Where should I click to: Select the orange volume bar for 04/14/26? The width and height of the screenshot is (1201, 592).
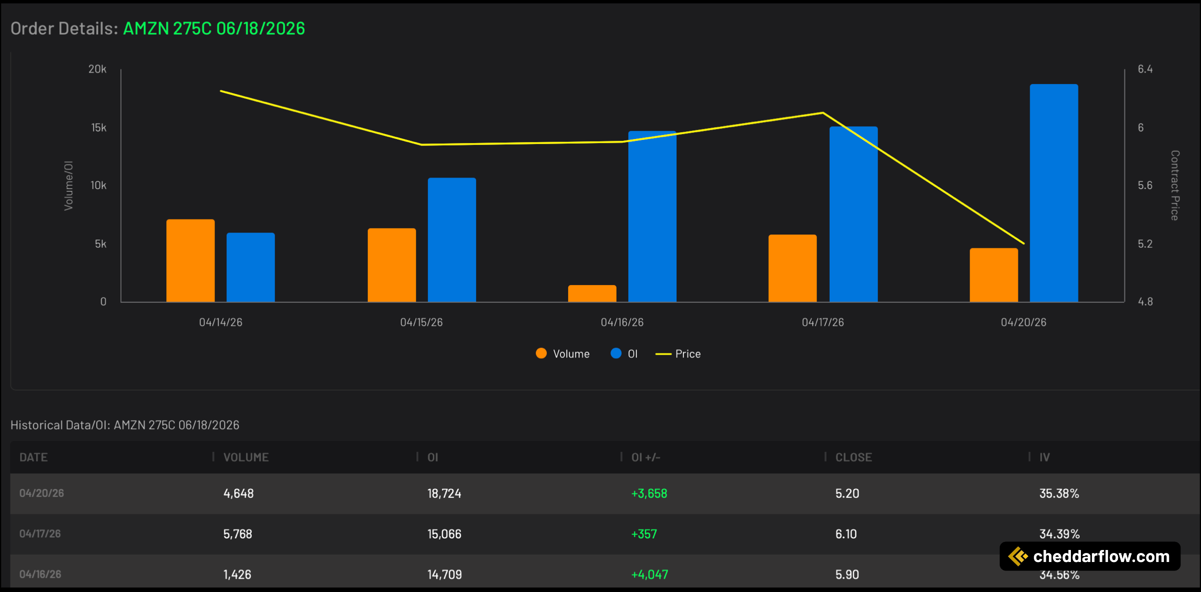[191, 260]
